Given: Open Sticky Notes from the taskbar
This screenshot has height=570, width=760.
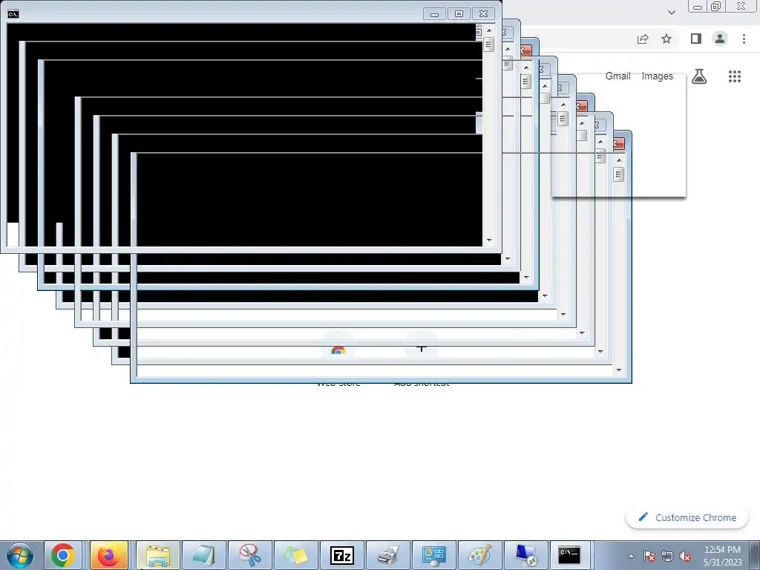Looking at the screenshot, I should coord(295,555).
